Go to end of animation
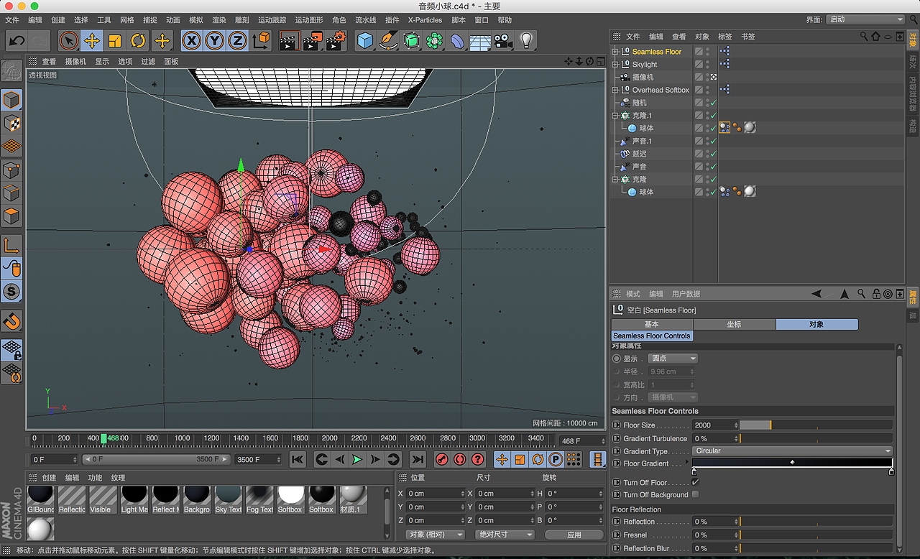920x559 pixels. [x=417, y=459]
